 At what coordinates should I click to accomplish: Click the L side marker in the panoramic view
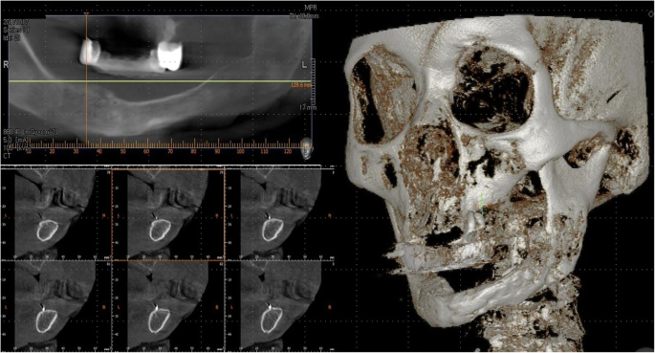click(304, 65)
